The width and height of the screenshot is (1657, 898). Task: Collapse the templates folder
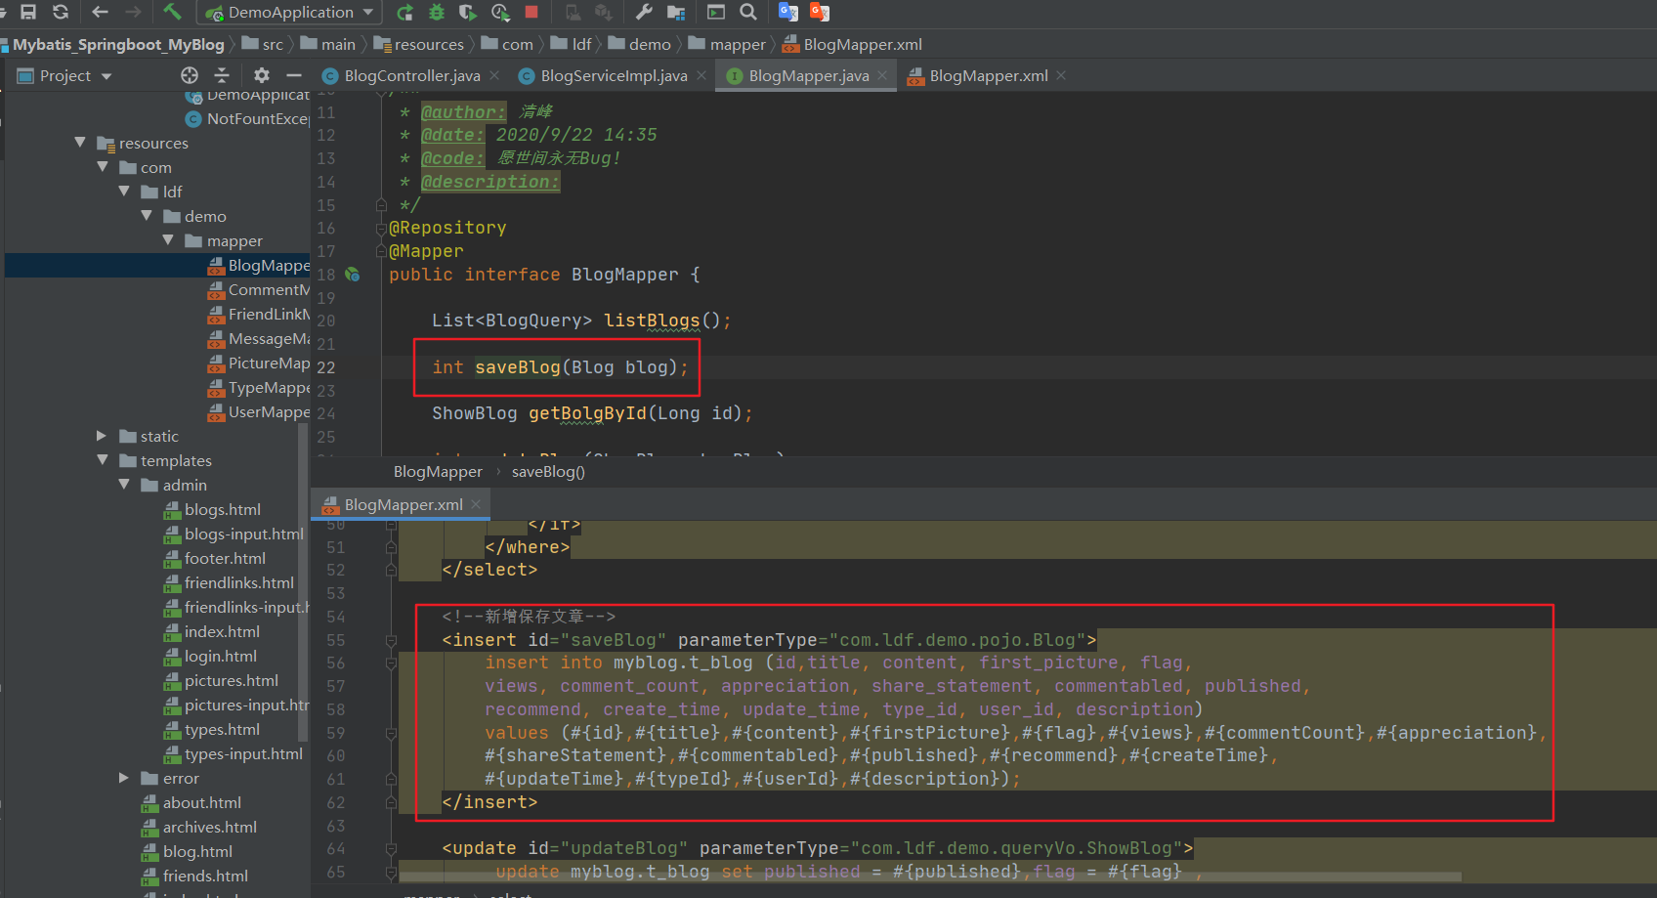[103, 460]
